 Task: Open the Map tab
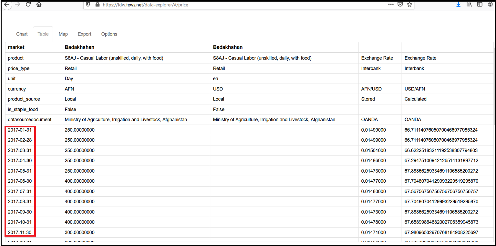63,34
